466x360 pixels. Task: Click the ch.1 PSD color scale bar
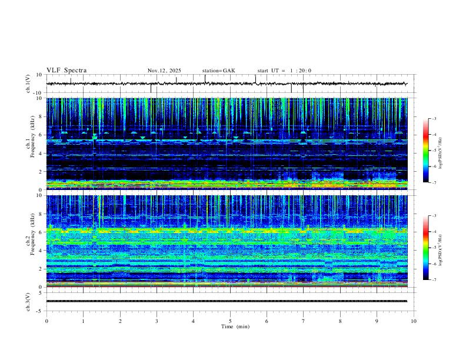426,151
